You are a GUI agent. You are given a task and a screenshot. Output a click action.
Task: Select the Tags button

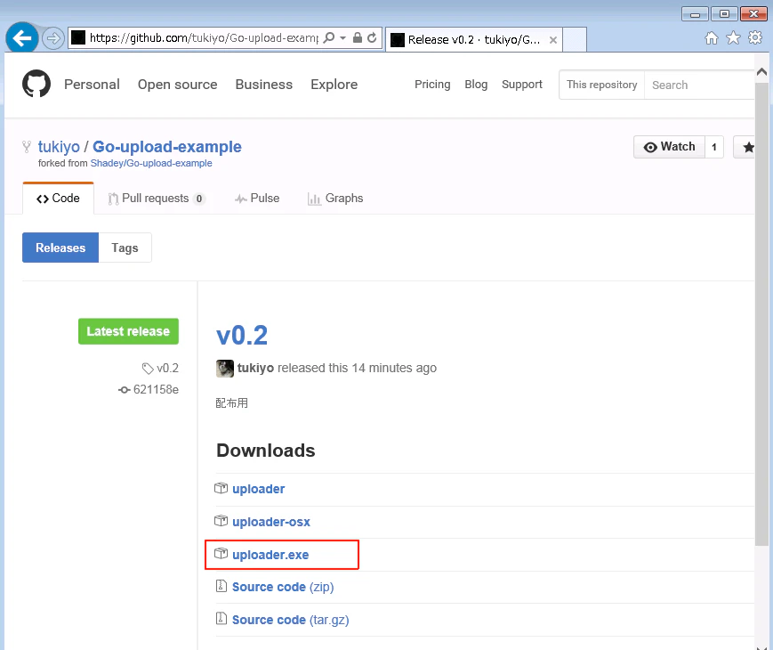(125, 248)
